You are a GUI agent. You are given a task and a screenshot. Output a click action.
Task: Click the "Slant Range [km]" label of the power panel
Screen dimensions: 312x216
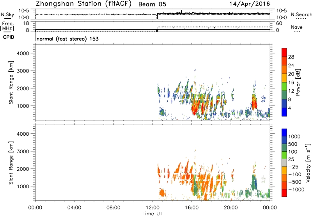(11, 82)
